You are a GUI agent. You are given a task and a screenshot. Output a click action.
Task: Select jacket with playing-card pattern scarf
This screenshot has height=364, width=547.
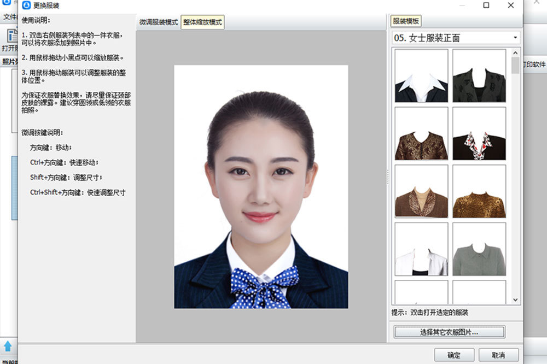pyautogui.click(x=479, y=133)
